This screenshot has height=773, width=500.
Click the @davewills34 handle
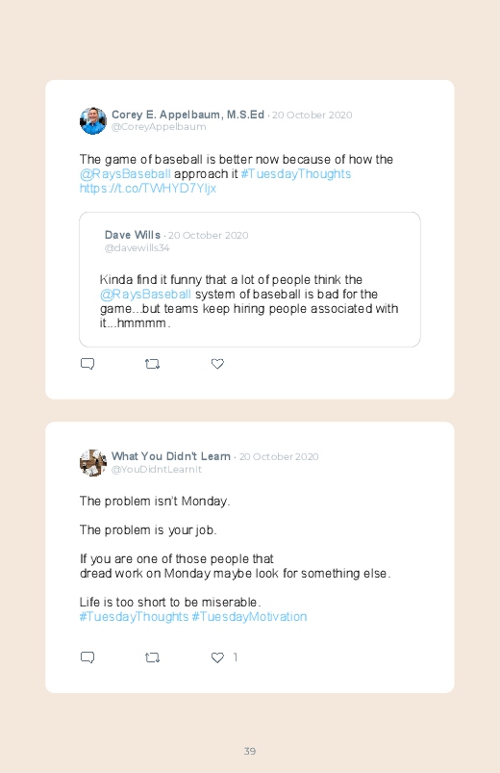(137, 248)
